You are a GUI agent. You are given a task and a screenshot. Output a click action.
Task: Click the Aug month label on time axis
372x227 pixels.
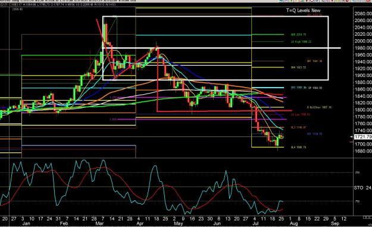click(x=293, y=223)
